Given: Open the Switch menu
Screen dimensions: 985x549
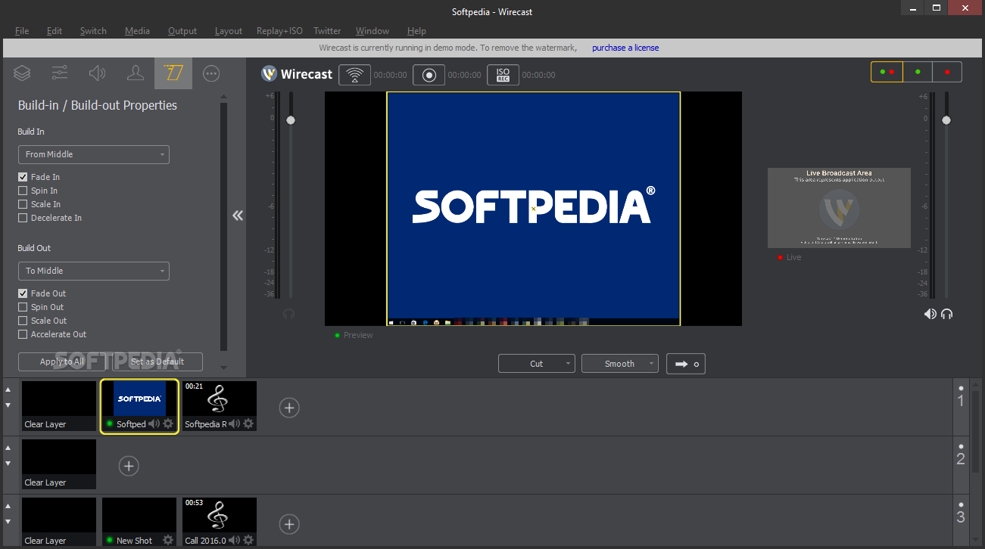Looking at the screenshot, I should click(93, 31).
